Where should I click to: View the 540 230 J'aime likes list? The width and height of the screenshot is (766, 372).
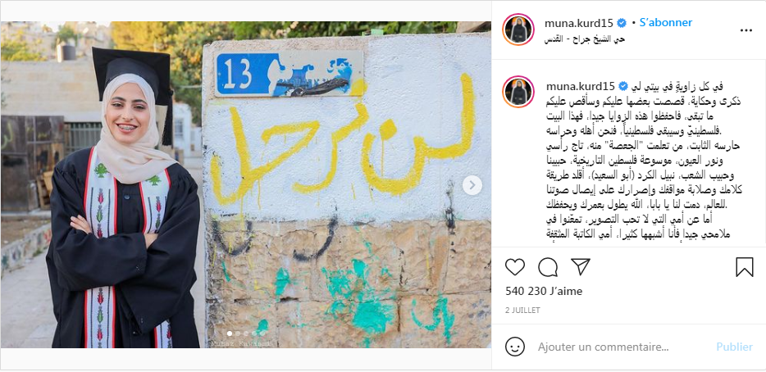point(544,291)
